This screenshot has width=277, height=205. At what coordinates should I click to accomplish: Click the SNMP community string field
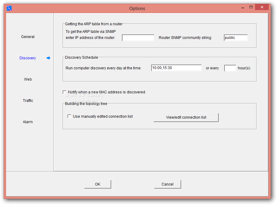pos(236,38)
